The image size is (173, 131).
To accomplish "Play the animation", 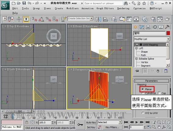I will pos(137,122).
